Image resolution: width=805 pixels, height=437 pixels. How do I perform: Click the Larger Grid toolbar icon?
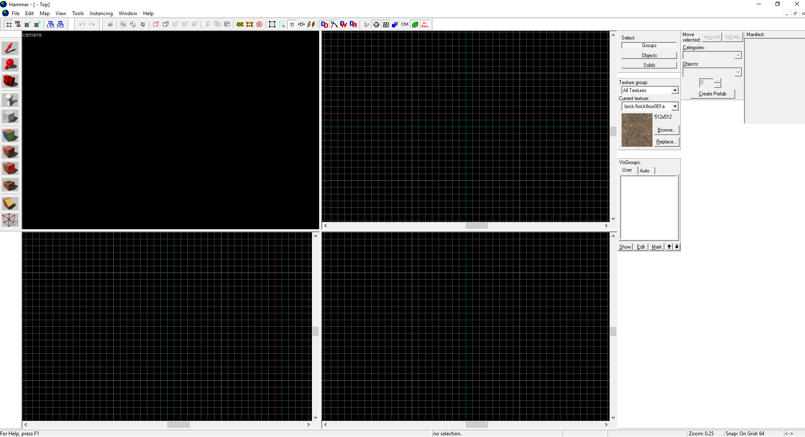37,24
